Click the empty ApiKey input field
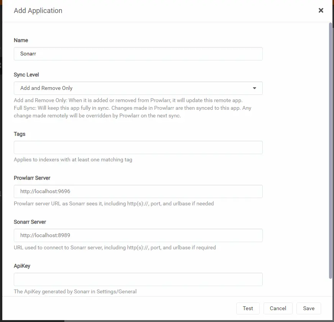The width and height of the screenshot is (334, 322). 138,280
